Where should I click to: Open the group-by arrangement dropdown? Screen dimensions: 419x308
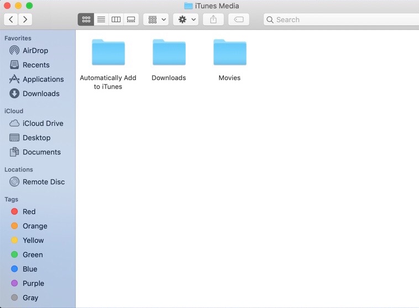pos(156,19)
